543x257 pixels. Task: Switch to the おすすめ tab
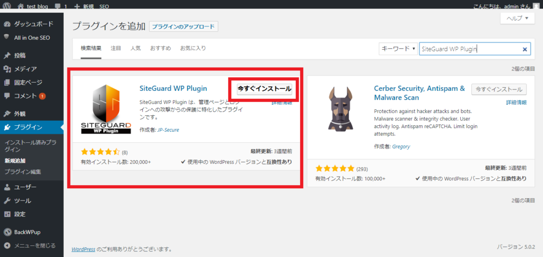pyautogui.click(x=160, y=48)
